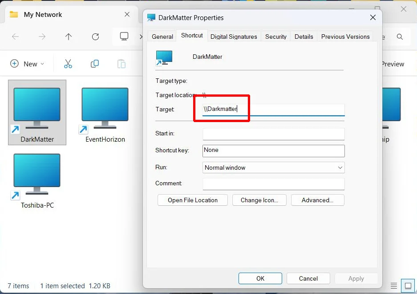Click Open File Location button
Screen dimensions: 417x294
(x=193, y=200)
